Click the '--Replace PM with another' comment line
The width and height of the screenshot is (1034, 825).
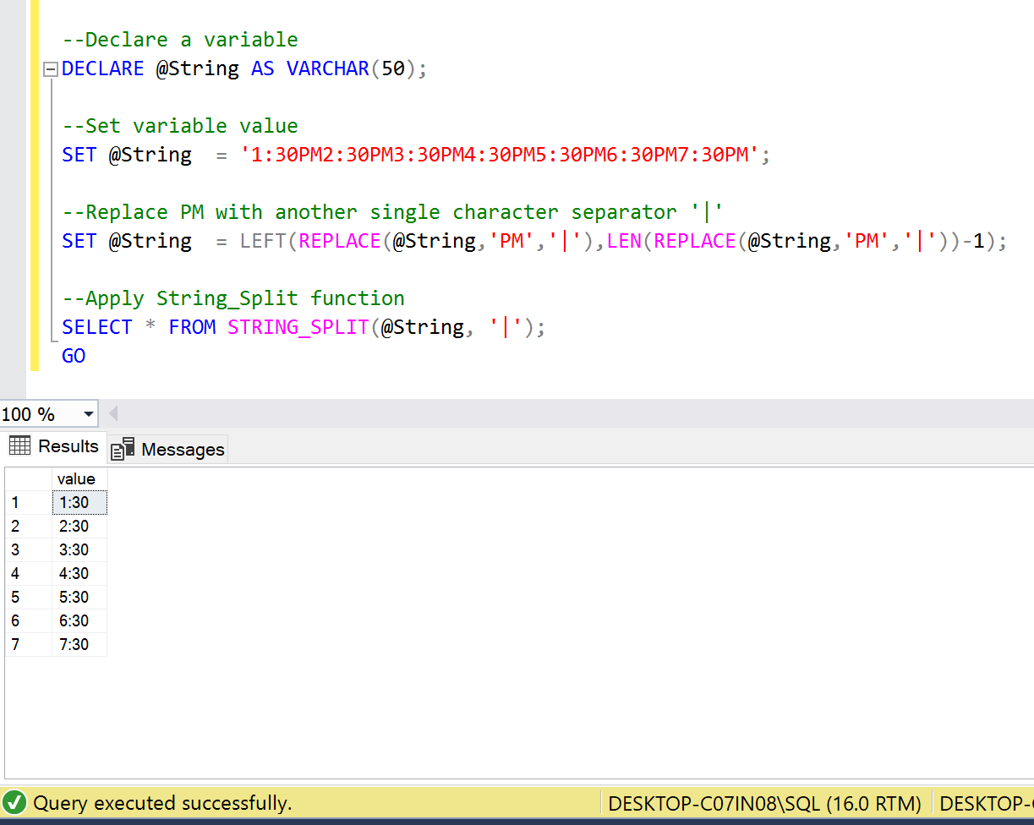392,212
